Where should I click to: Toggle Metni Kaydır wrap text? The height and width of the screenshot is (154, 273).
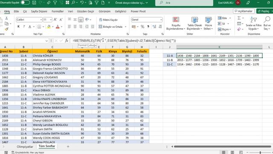[x=108, y=20]
